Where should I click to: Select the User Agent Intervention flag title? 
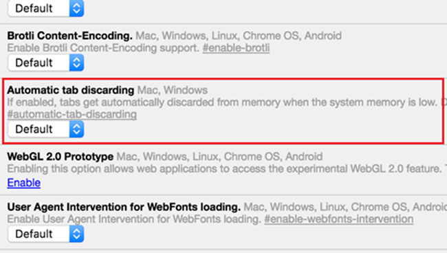124,207
